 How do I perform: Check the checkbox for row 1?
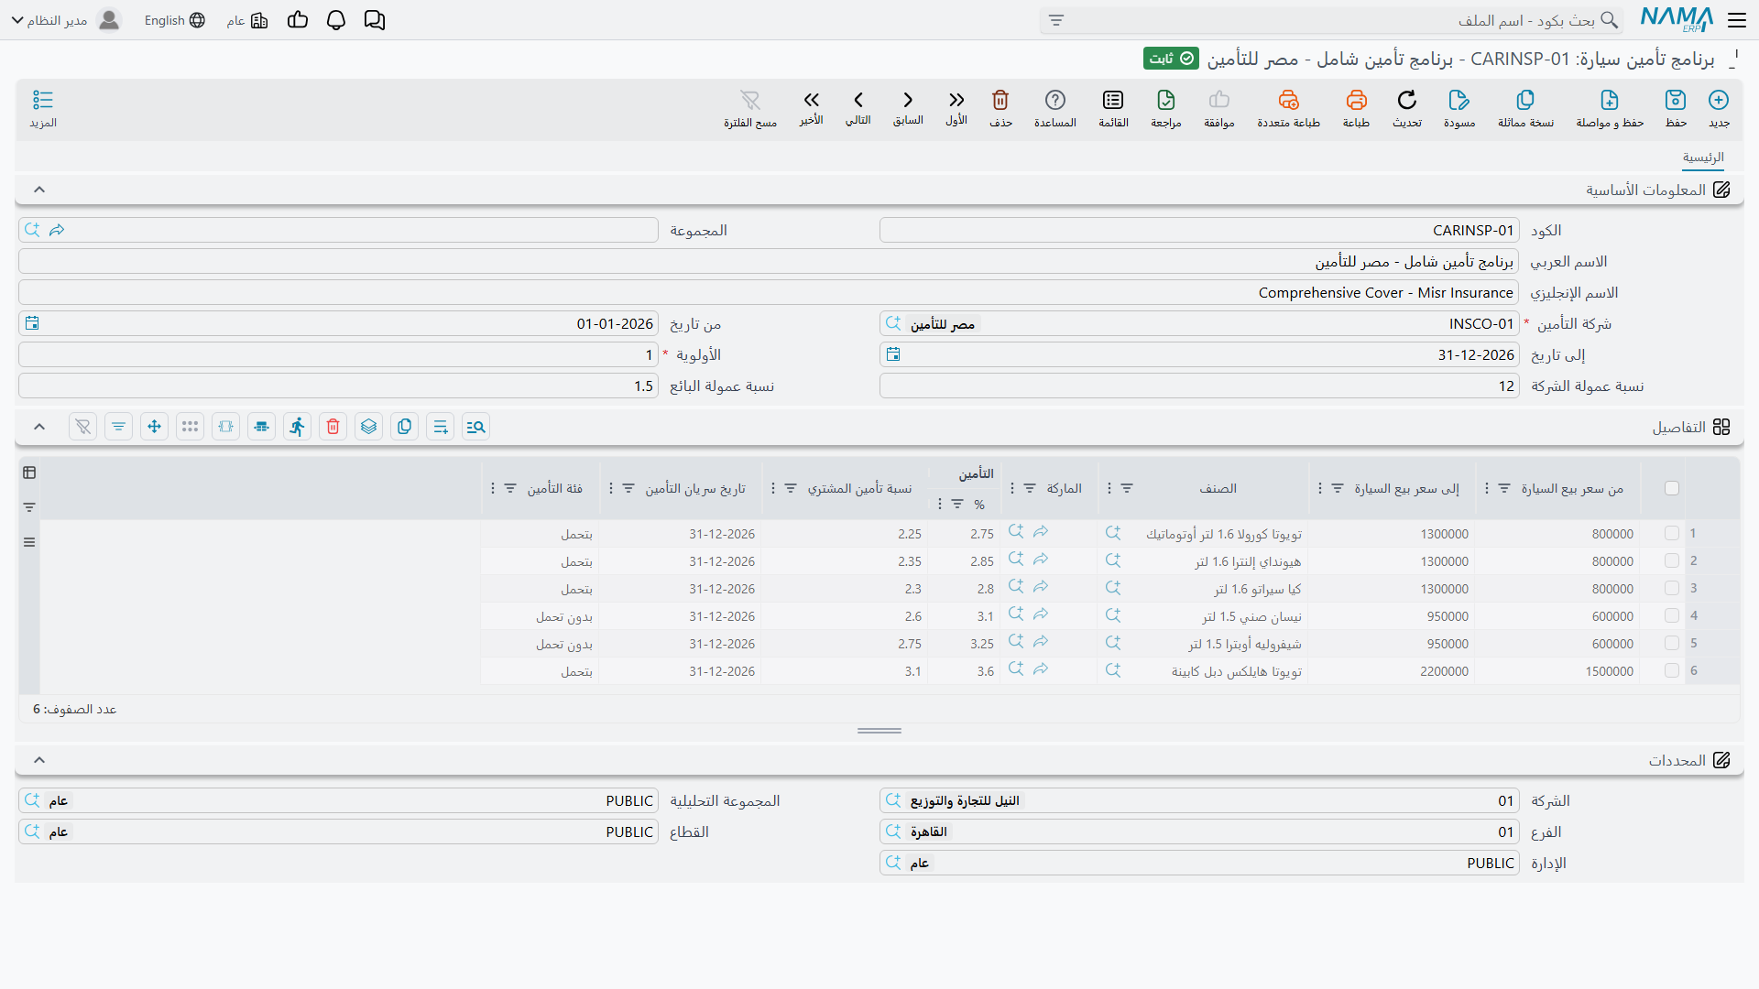point(1672,533)
